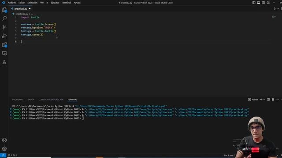
Task: Click the Activate.ps1 path in terminal
Action: click(121, 106)
